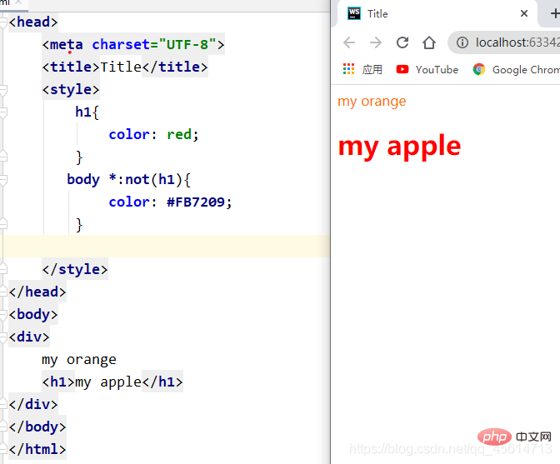Screen dimensions: 560x464
Task: Click the 'my orange' text in editor
Action: tap(79, 359)
